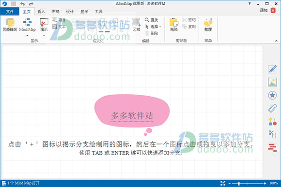Click the 剪切 cut button
Viewport: 281px width, 187px height.
pos(189,20)
